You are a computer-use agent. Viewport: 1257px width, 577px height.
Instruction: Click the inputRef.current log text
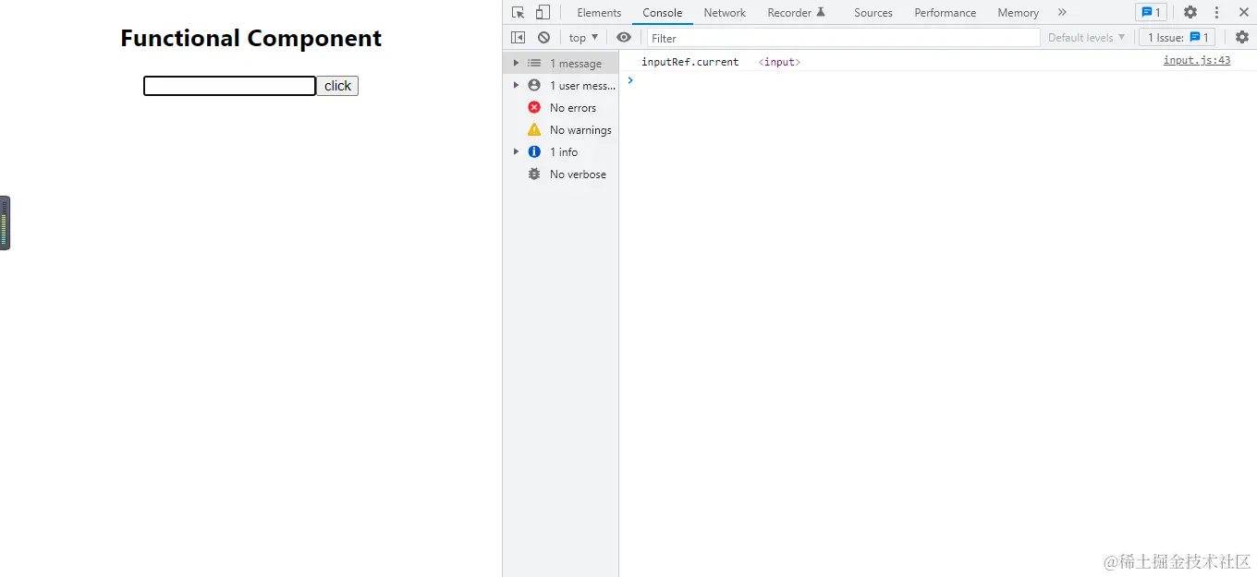(690, 62)
